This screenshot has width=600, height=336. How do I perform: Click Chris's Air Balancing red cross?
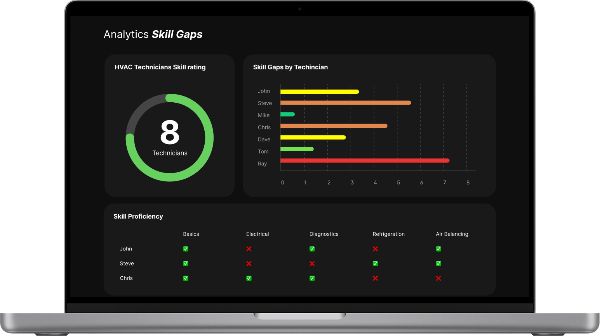[x=438, y=278]
